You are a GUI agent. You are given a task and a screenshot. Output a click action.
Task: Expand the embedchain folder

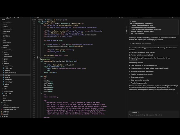point(2,43)
